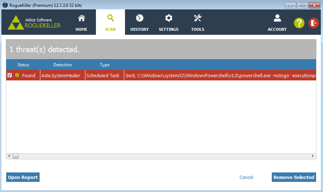This screenshot has width=323, height=192.
Task: Click the Cancel link
Action: pos(246,177)
